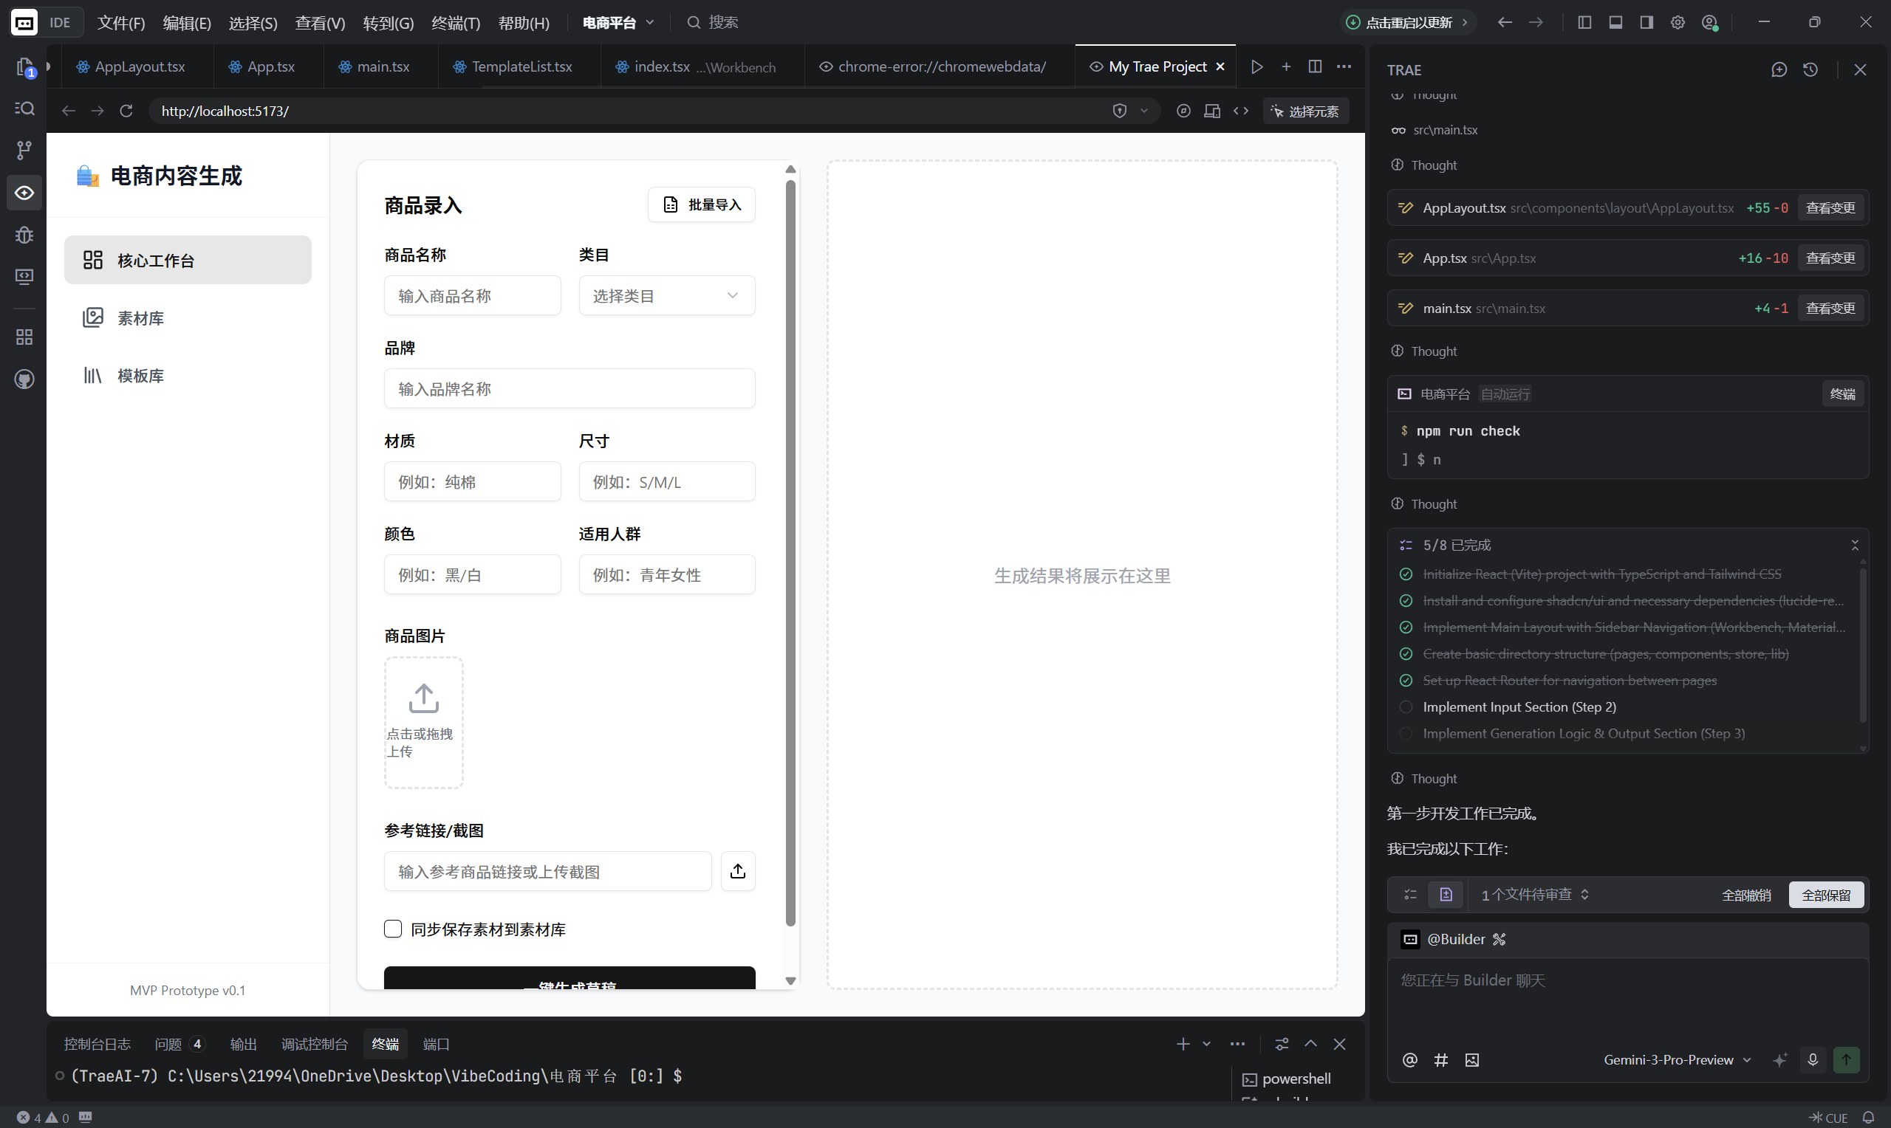Image resolution: width=1891 pixels, height=1128 pixels.
Task: Toggle device preview mode in browser toolbar
Action: pyautogui.click(x=1212, y=110)
